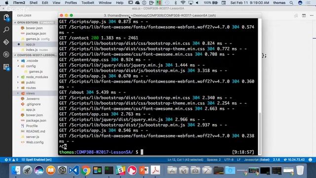Open the Search view in the VS Code activity bar
Screen dimensions: 316x178
pyautogui.click(x=6, y=30)
